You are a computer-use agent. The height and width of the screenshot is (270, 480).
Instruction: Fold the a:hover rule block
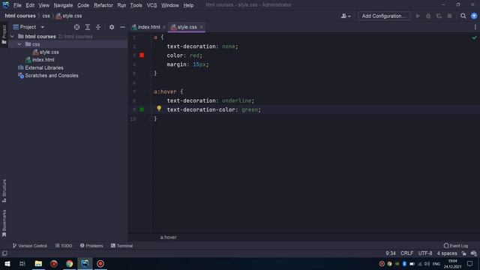[x=151, y=91]
